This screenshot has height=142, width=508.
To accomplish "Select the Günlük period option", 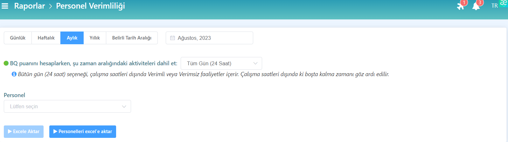I will click(18, 38).
